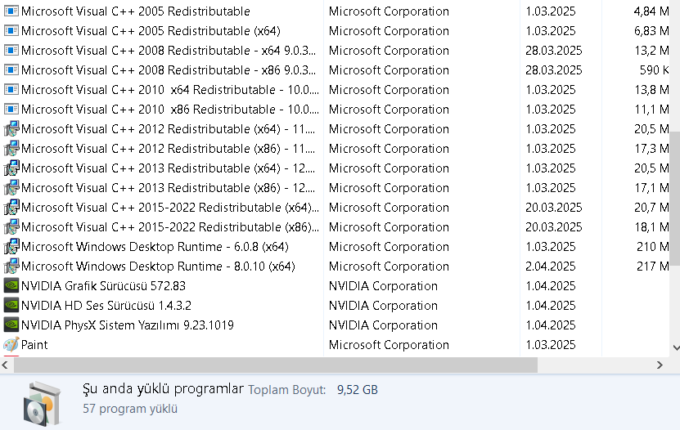Click NVIDIA Grafik Sürücüsü icon
680x430 pixels.
pyautogui.click(x=11, y=286)
